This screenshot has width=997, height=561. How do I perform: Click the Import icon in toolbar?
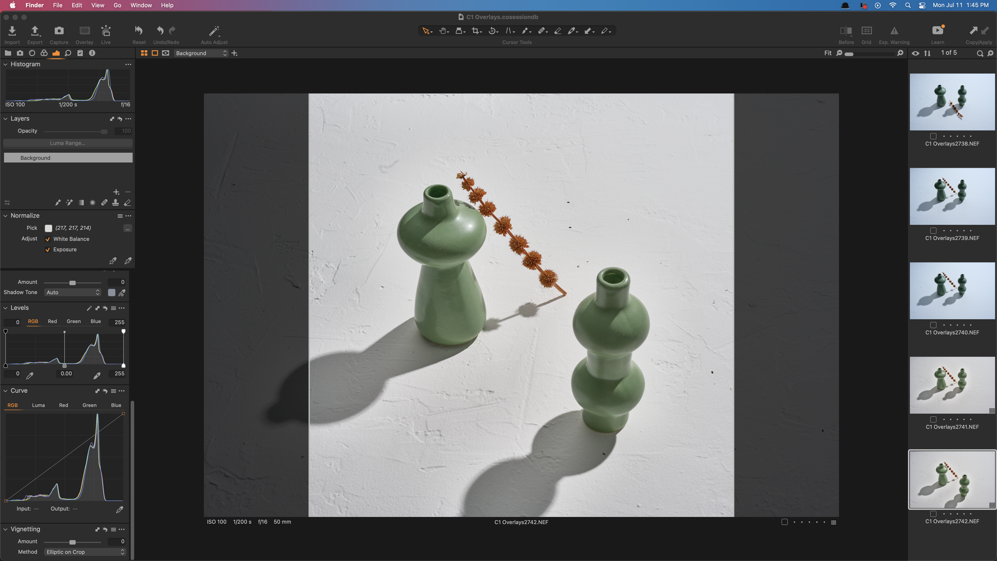pos(12,31)
